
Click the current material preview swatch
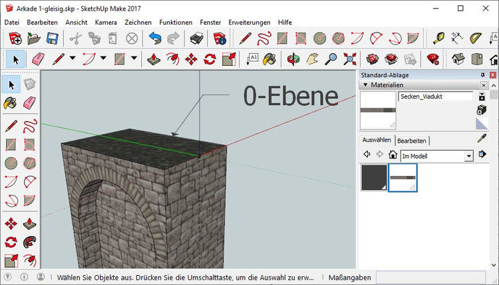click(378, 110)
